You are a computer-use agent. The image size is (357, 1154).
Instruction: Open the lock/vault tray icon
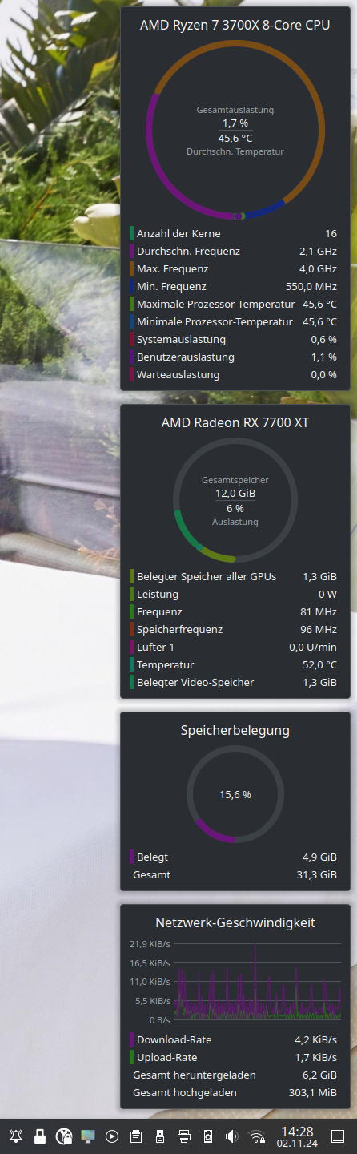40,1136
